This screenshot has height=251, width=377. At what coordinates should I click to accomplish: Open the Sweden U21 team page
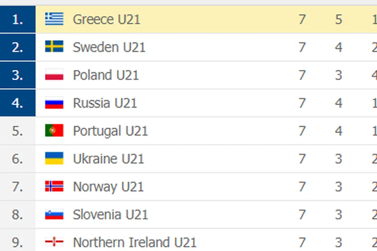tap(109, 47)
